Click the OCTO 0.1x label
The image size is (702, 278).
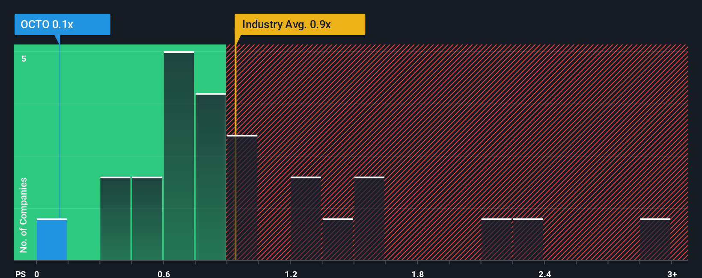(x=62, y=24)
